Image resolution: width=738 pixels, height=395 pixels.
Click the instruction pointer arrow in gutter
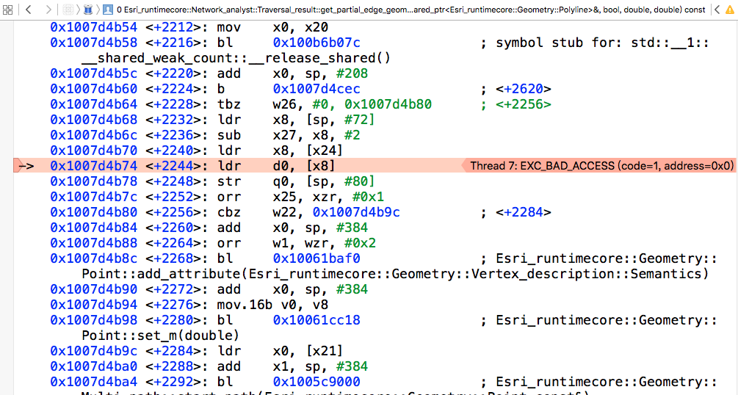coord(25,166)
